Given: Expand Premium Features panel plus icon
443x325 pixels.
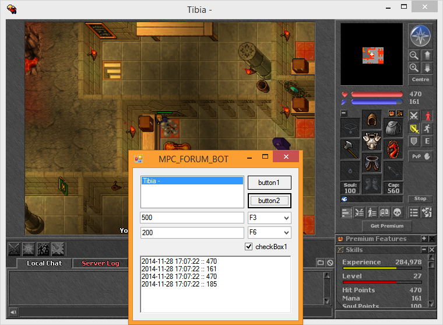Looking at the screenshot, I should tap(424, 239).
